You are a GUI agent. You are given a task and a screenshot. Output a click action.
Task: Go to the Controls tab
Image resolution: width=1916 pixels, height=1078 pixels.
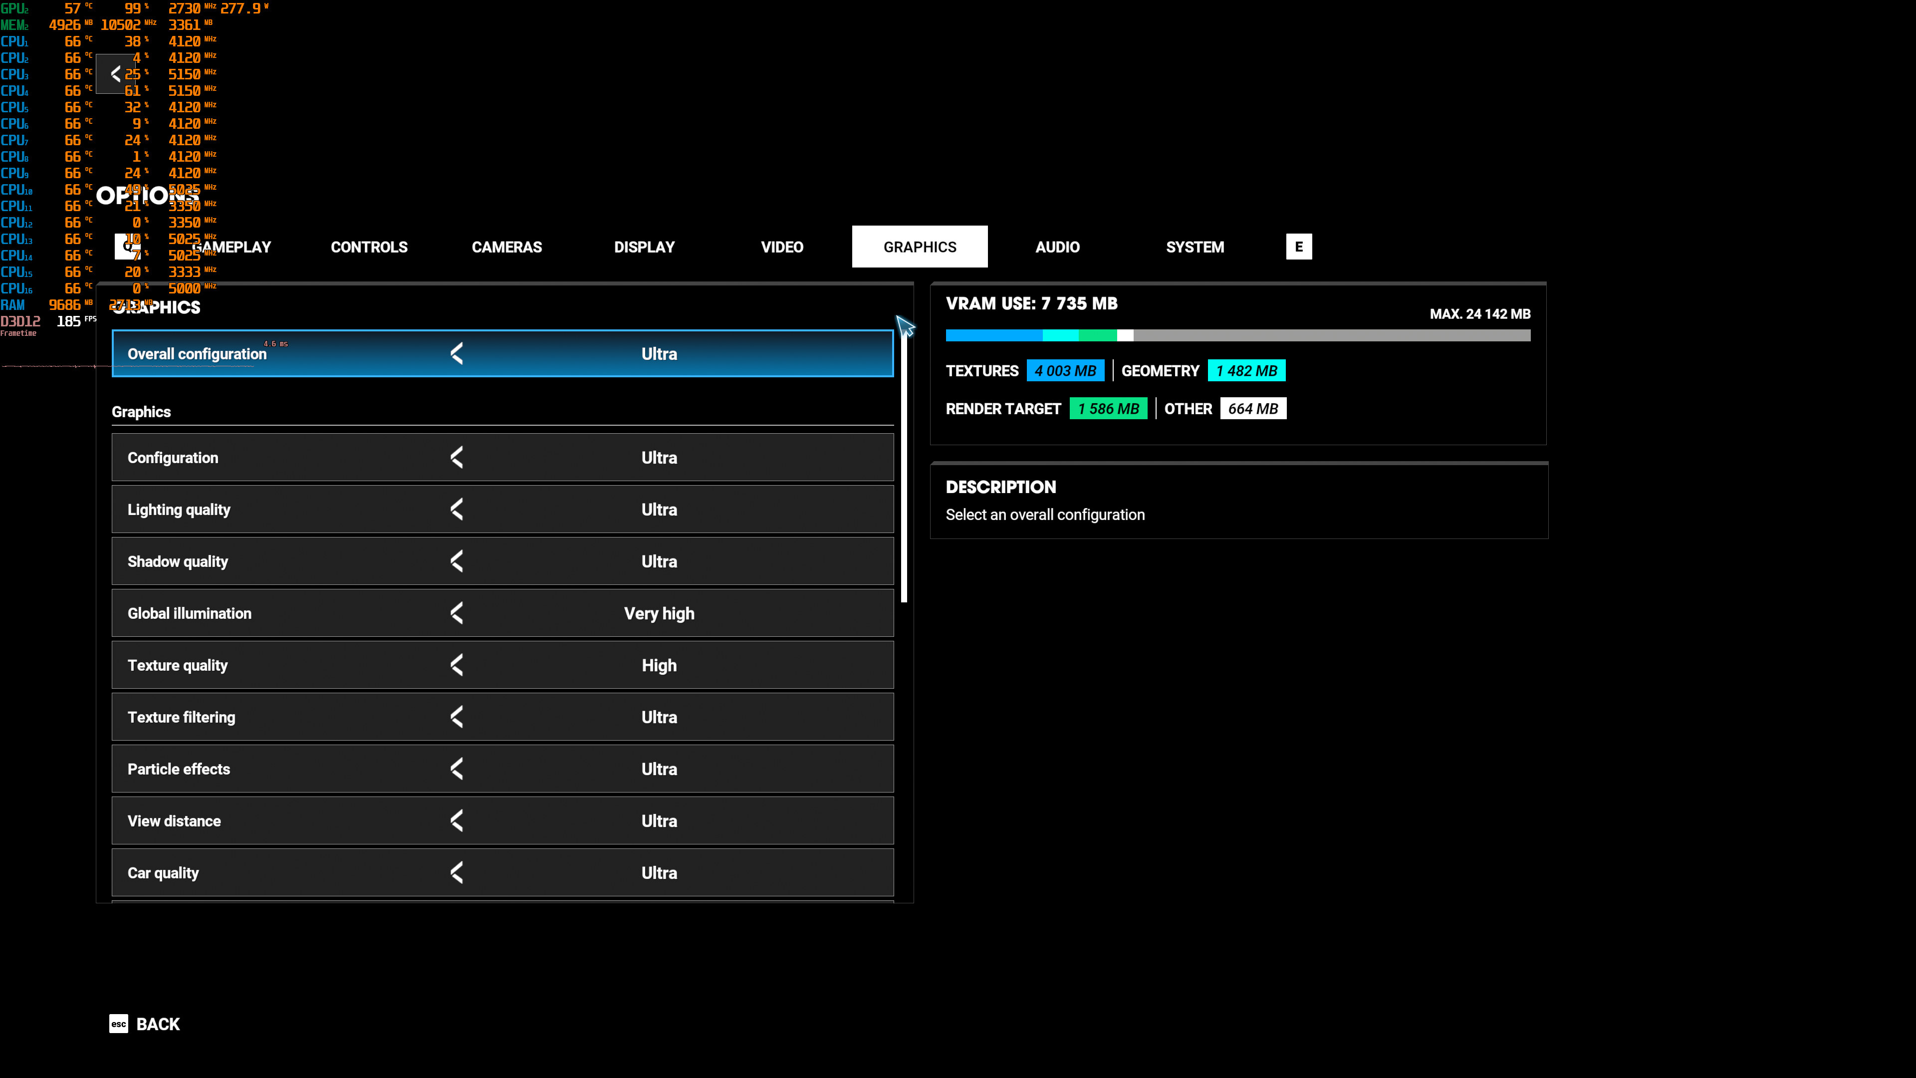369,247
